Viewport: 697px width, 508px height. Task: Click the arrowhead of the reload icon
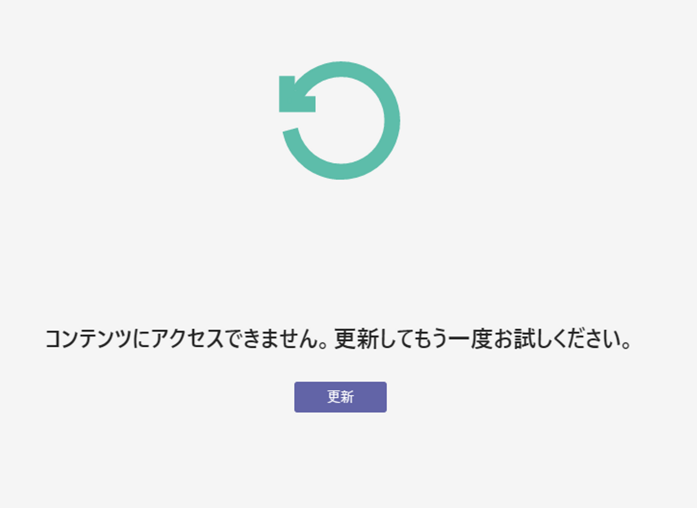(297, 95)
